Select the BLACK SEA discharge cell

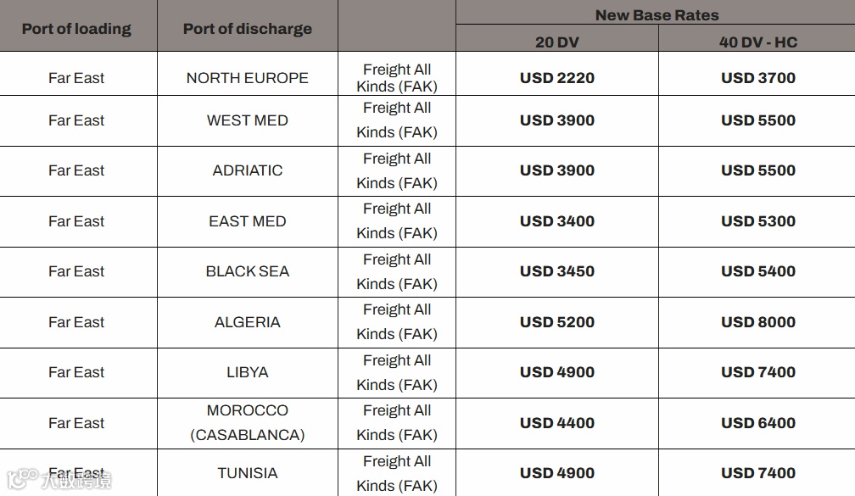pyautogui.click(x=248, y=272)
